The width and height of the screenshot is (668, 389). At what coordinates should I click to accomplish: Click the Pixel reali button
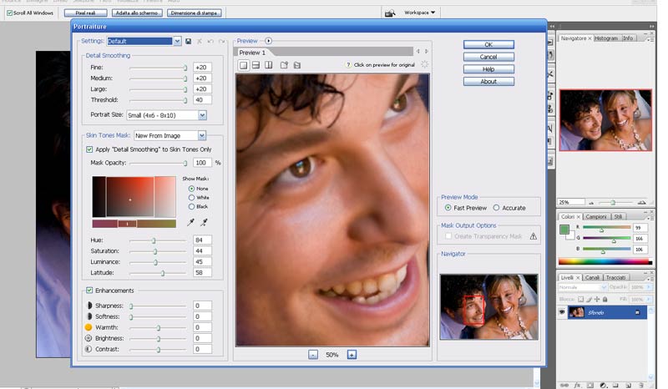pyautogui.click(x=86, y=13)
